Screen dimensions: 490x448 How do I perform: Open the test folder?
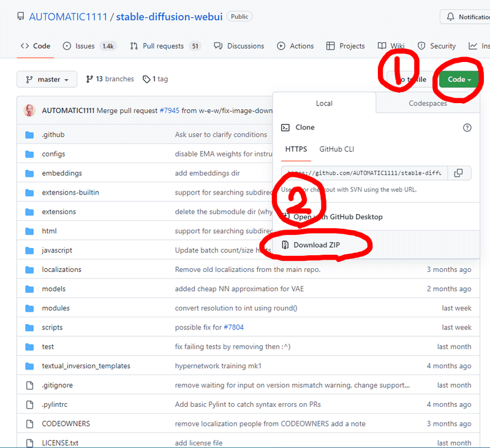point(48,347)
